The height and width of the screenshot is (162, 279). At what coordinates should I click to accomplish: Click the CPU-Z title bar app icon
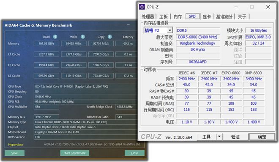[x=142, y=7]
